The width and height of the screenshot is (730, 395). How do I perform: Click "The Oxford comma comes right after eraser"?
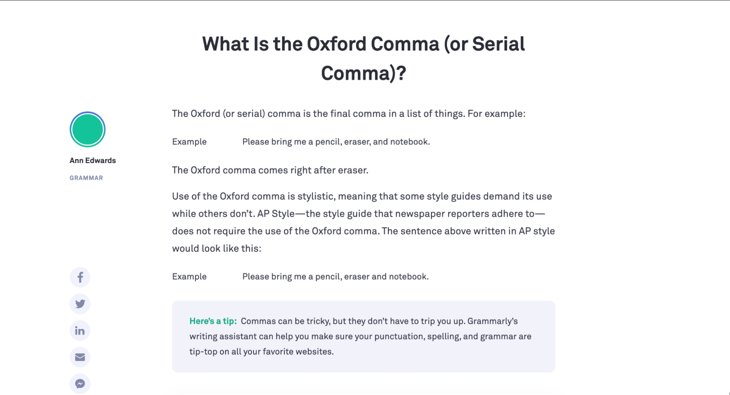pyautogui.click(x=270, y=170)
